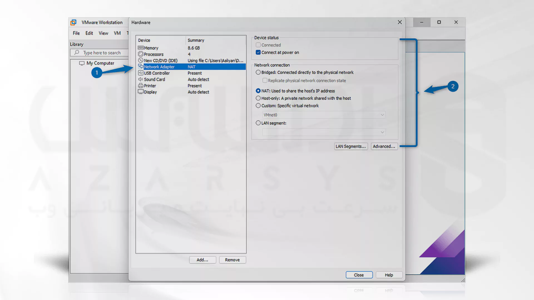Click the Printer device icon

tap(141, 86)
